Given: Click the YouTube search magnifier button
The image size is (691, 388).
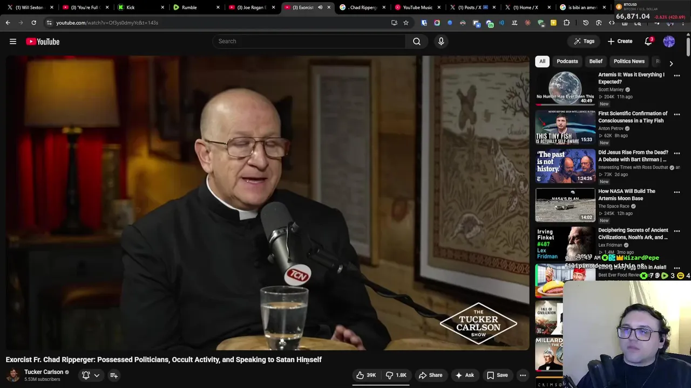Looking at the screenshot, I should 417,41.
